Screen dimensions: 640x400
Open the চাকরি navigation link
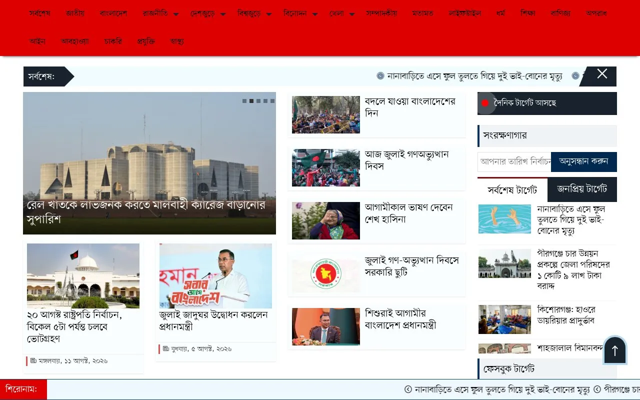click(113, 41)
